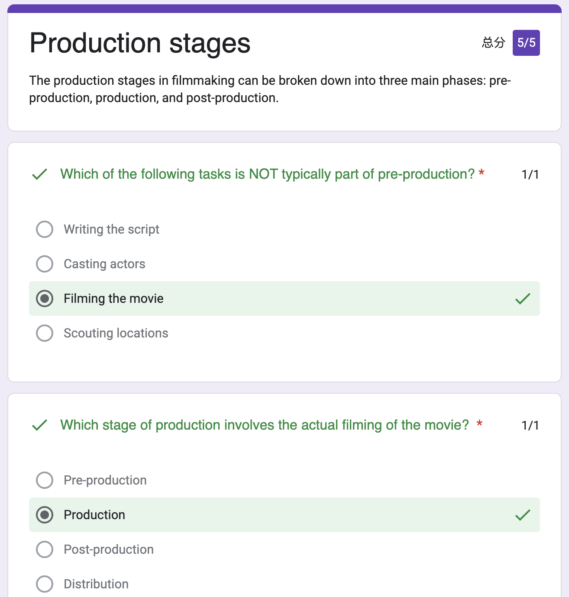The height and width of the screenshot is (597, 569).
Task: Select the Casting actors radio option
Action: tap(45, 264)
